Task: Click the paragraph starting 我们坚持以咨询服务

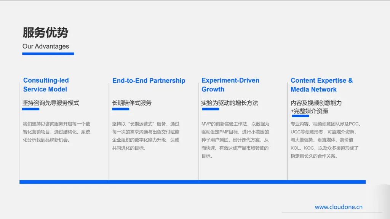Action: 56,132
